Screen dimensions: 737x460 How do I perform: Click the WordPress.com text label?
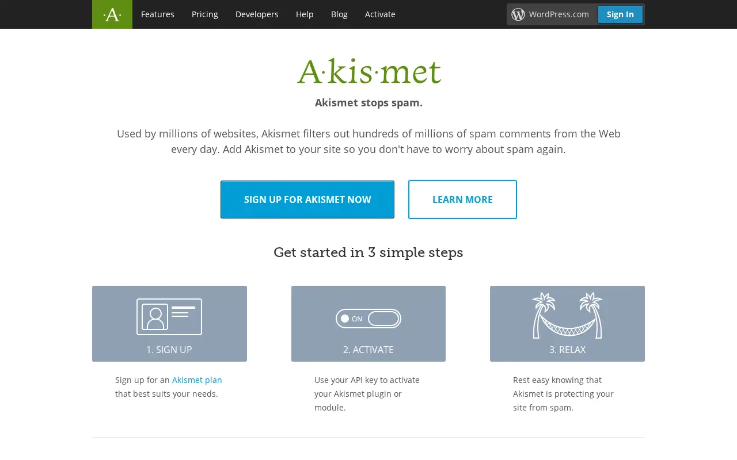coord(559,14)
